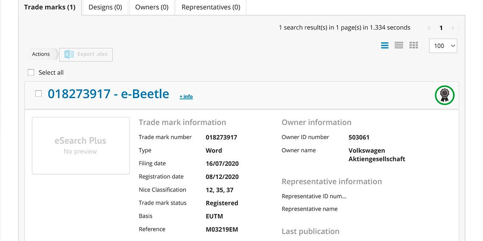Expand the + info link
This screenshot has height=241, width=483.
coord(186,96)
